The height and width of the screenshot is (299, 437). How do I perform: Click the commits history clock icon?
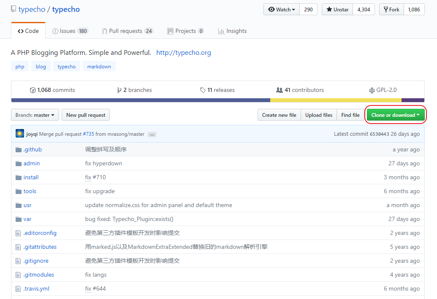pyautogui.click(x=33, y=90)
